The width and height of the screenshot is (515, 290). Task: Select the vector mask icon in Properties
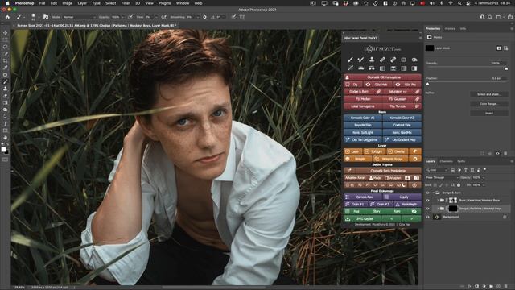point(505,48)
